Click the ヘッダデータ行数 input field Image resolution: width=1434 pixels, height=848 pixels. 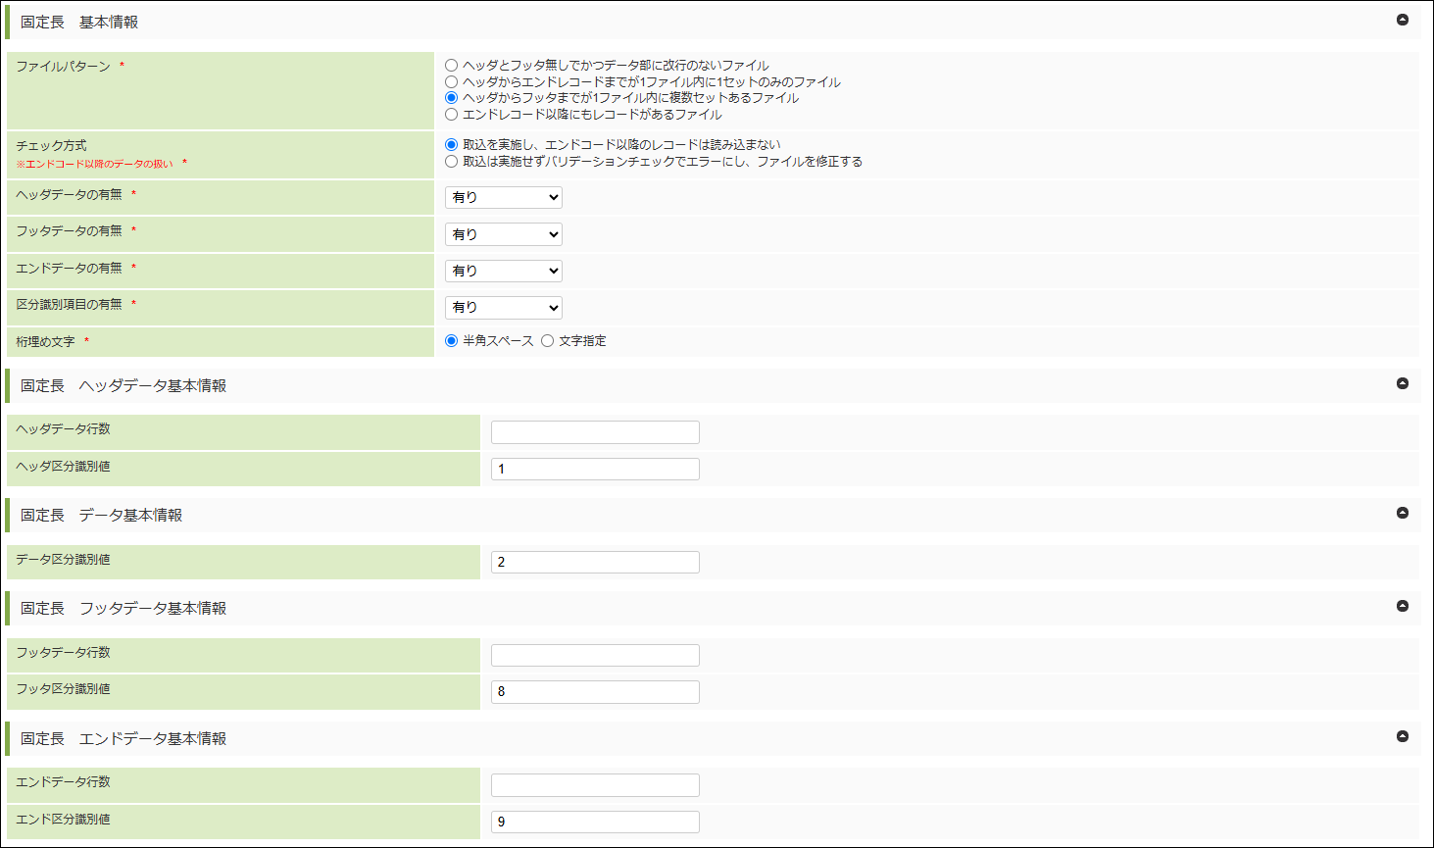pyautogui.click(x=595, y=432)
